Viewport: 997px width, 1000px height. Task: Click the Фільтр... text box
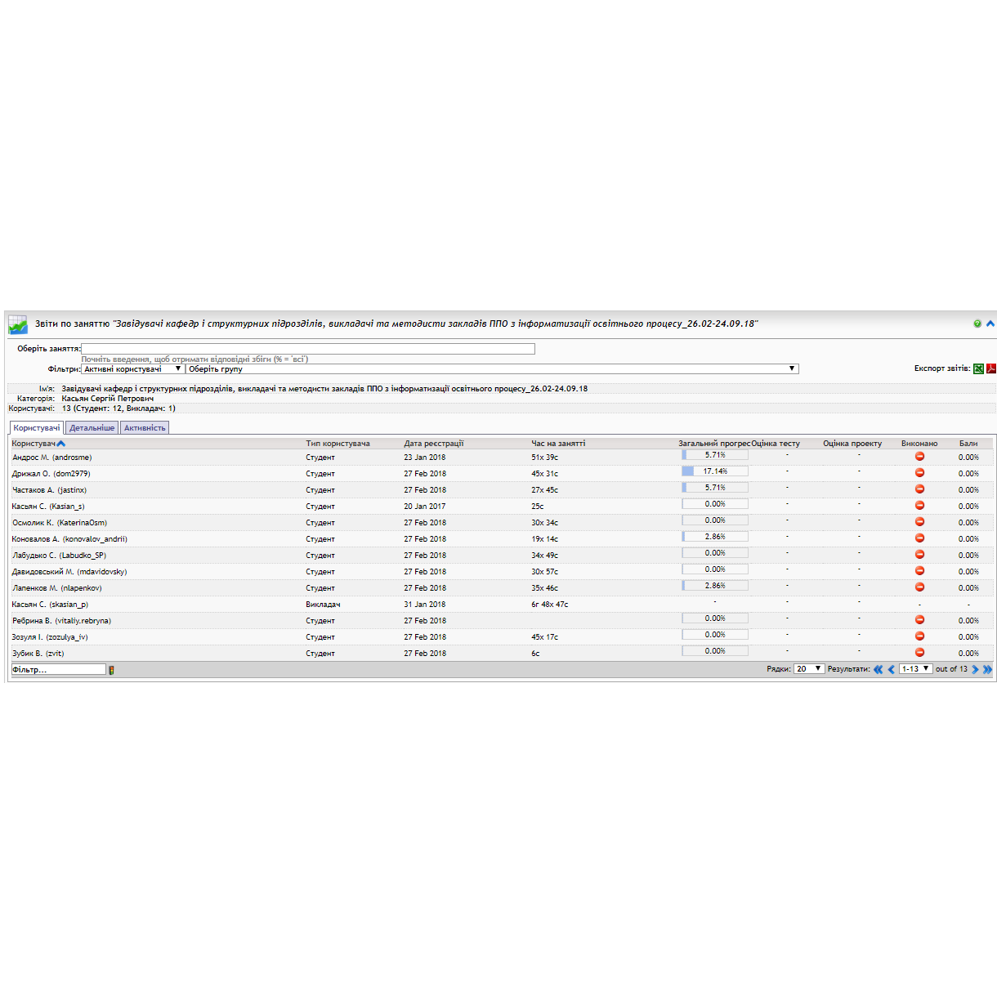(58, 670)
